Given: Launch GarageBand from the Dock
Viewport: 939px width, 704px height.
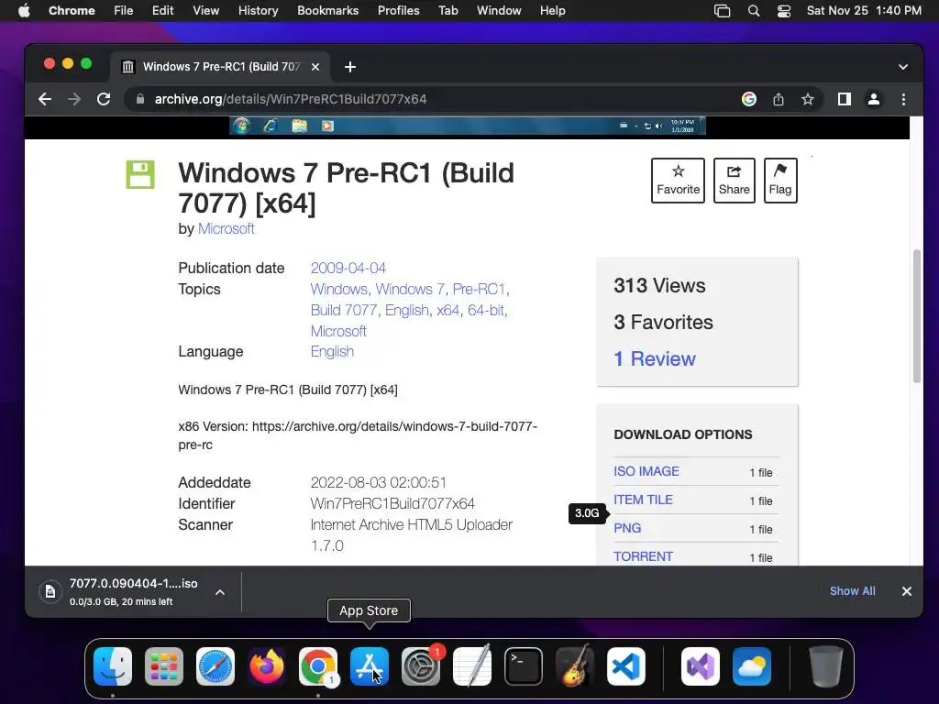Looking at the screenshot, I should point(575,666).
